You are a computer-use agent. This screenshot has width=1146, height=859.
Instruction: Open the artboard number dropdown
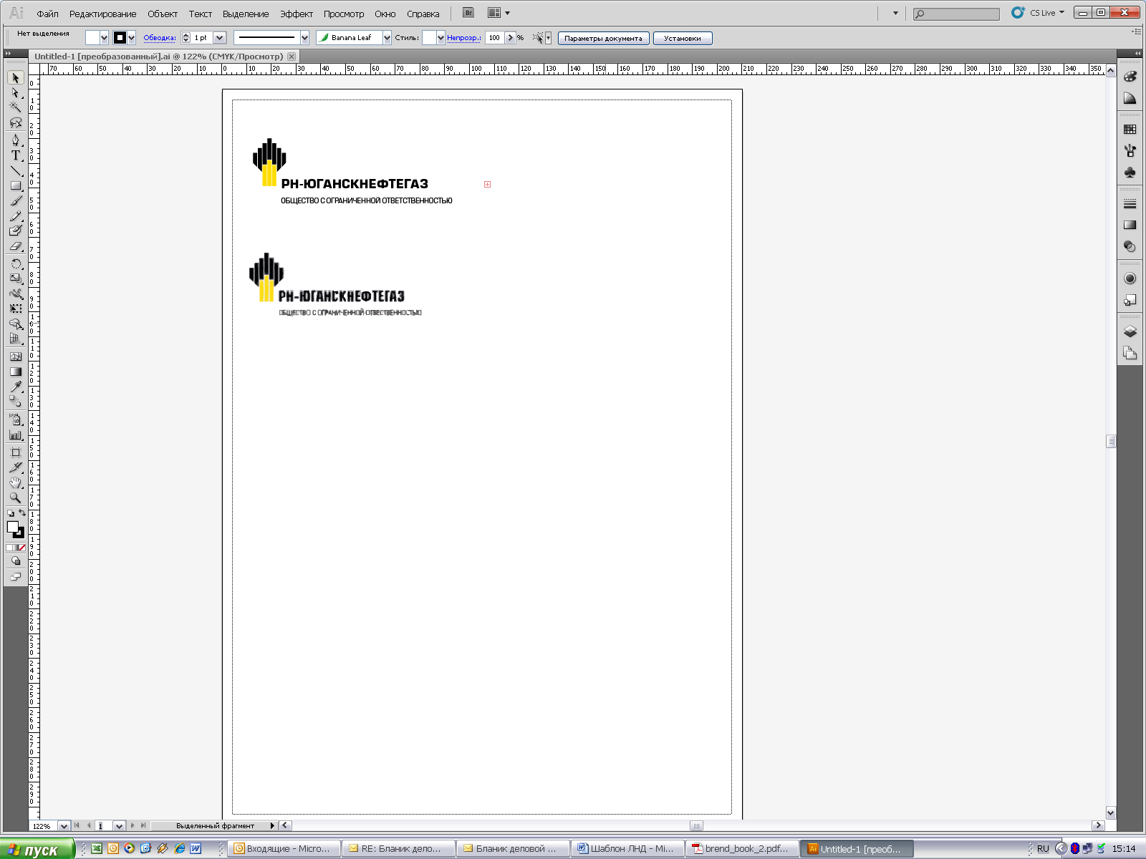pos(119,826)
